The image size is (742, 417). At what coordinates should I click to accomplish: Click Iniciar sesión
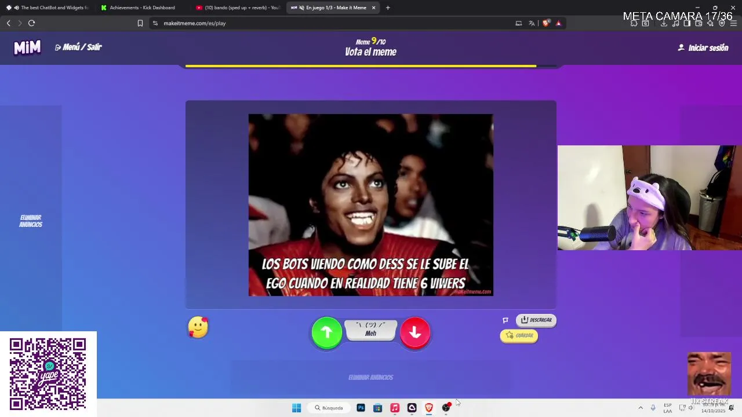click(x=703, y=47)
